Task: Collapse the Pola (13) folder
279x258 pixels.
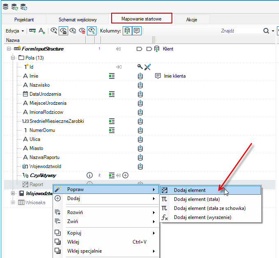Action: point(13,58)
